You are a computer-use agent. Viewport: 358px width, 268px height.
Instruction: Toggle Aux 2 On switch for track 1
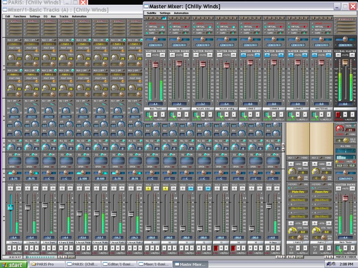click(x=21, y=71)
